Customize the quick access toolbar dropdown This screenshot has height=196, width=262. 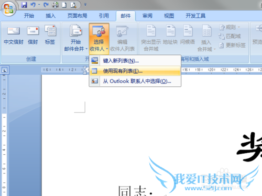[85, 5]
